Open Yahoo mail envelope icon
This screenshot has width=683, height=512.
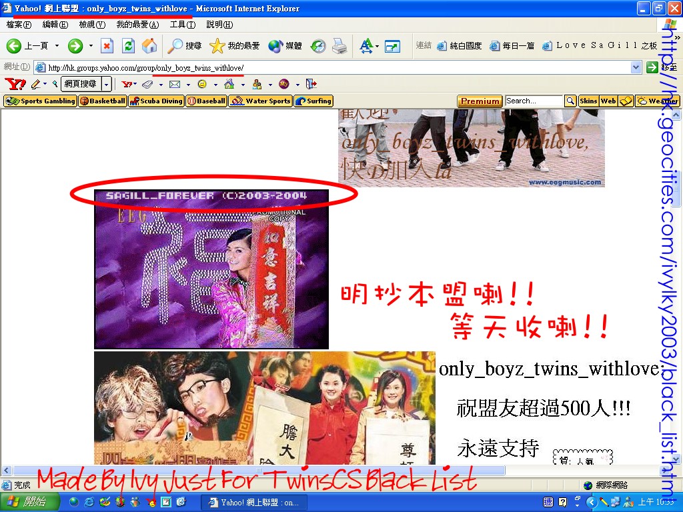point(175,84)
